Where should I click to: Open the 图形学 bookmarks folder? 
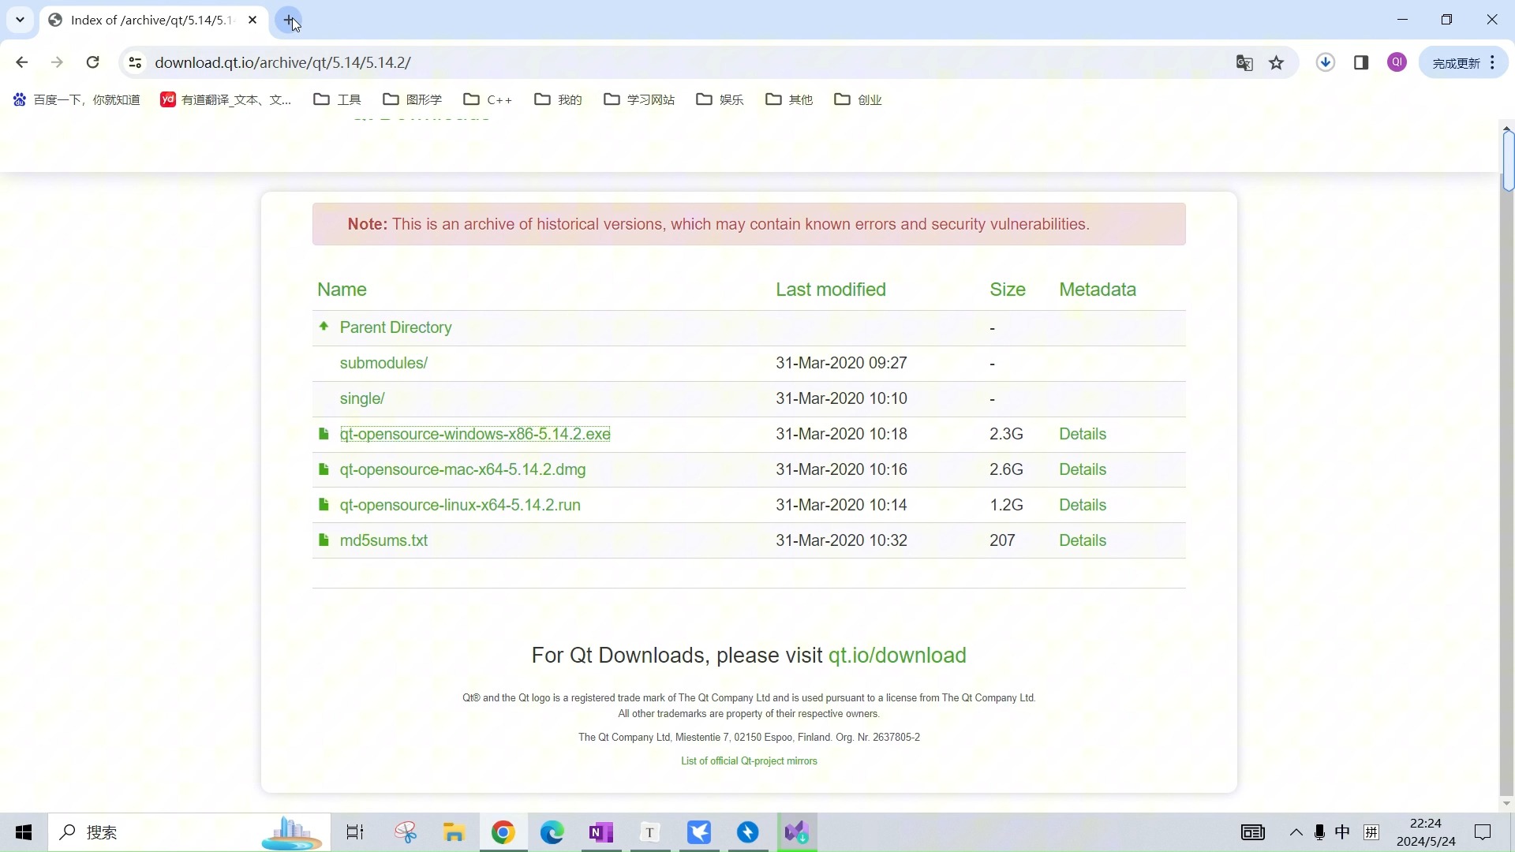(x=412, y=99)
